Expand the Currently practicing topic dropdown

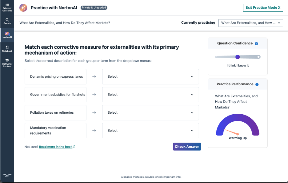250,23
